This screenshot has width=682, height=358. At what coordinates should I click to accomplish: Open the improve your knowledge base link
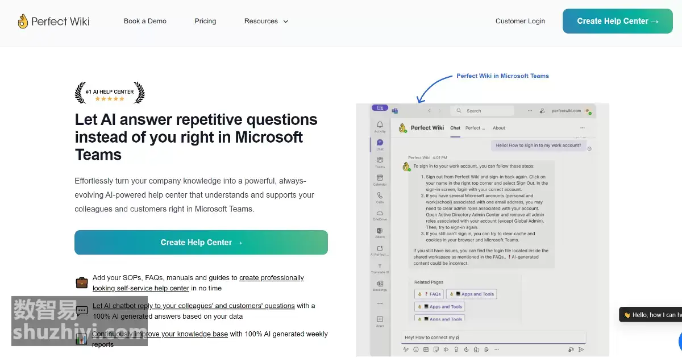160,334
